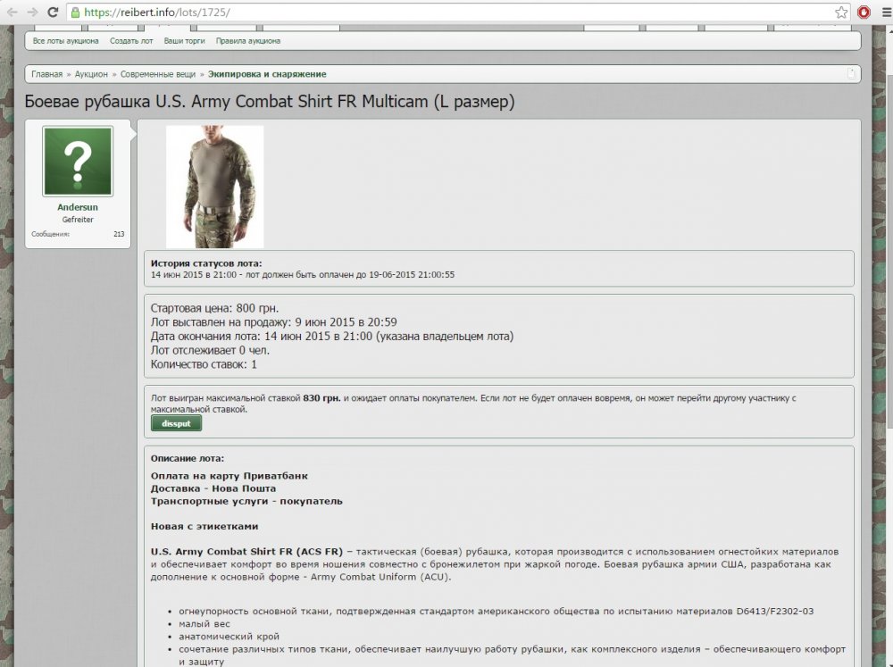Open 'Правила аукциона' page
Screen dimensions: 893x667
(247, 41)
